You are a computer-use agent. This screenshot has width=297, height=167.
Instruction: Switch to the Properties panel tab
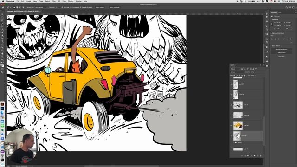pos(273,13)
